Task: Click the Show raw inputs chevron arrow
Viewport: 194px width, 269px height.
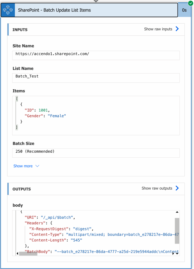Action: (177, 29)
